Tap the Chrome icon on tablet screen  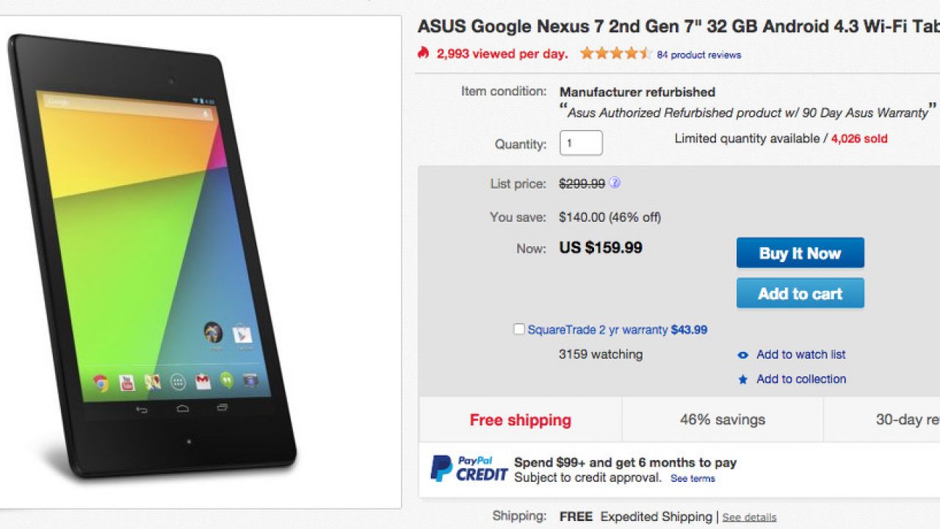pyautogui.click(x=101, y=382)
